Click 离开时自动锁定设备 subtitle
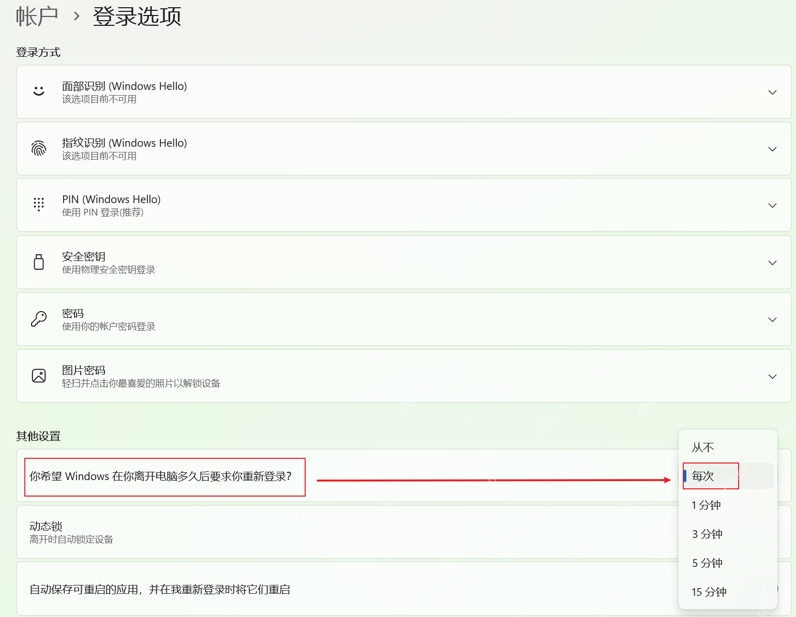Viewport: 796px width, 617px height. tap(71, 539)
